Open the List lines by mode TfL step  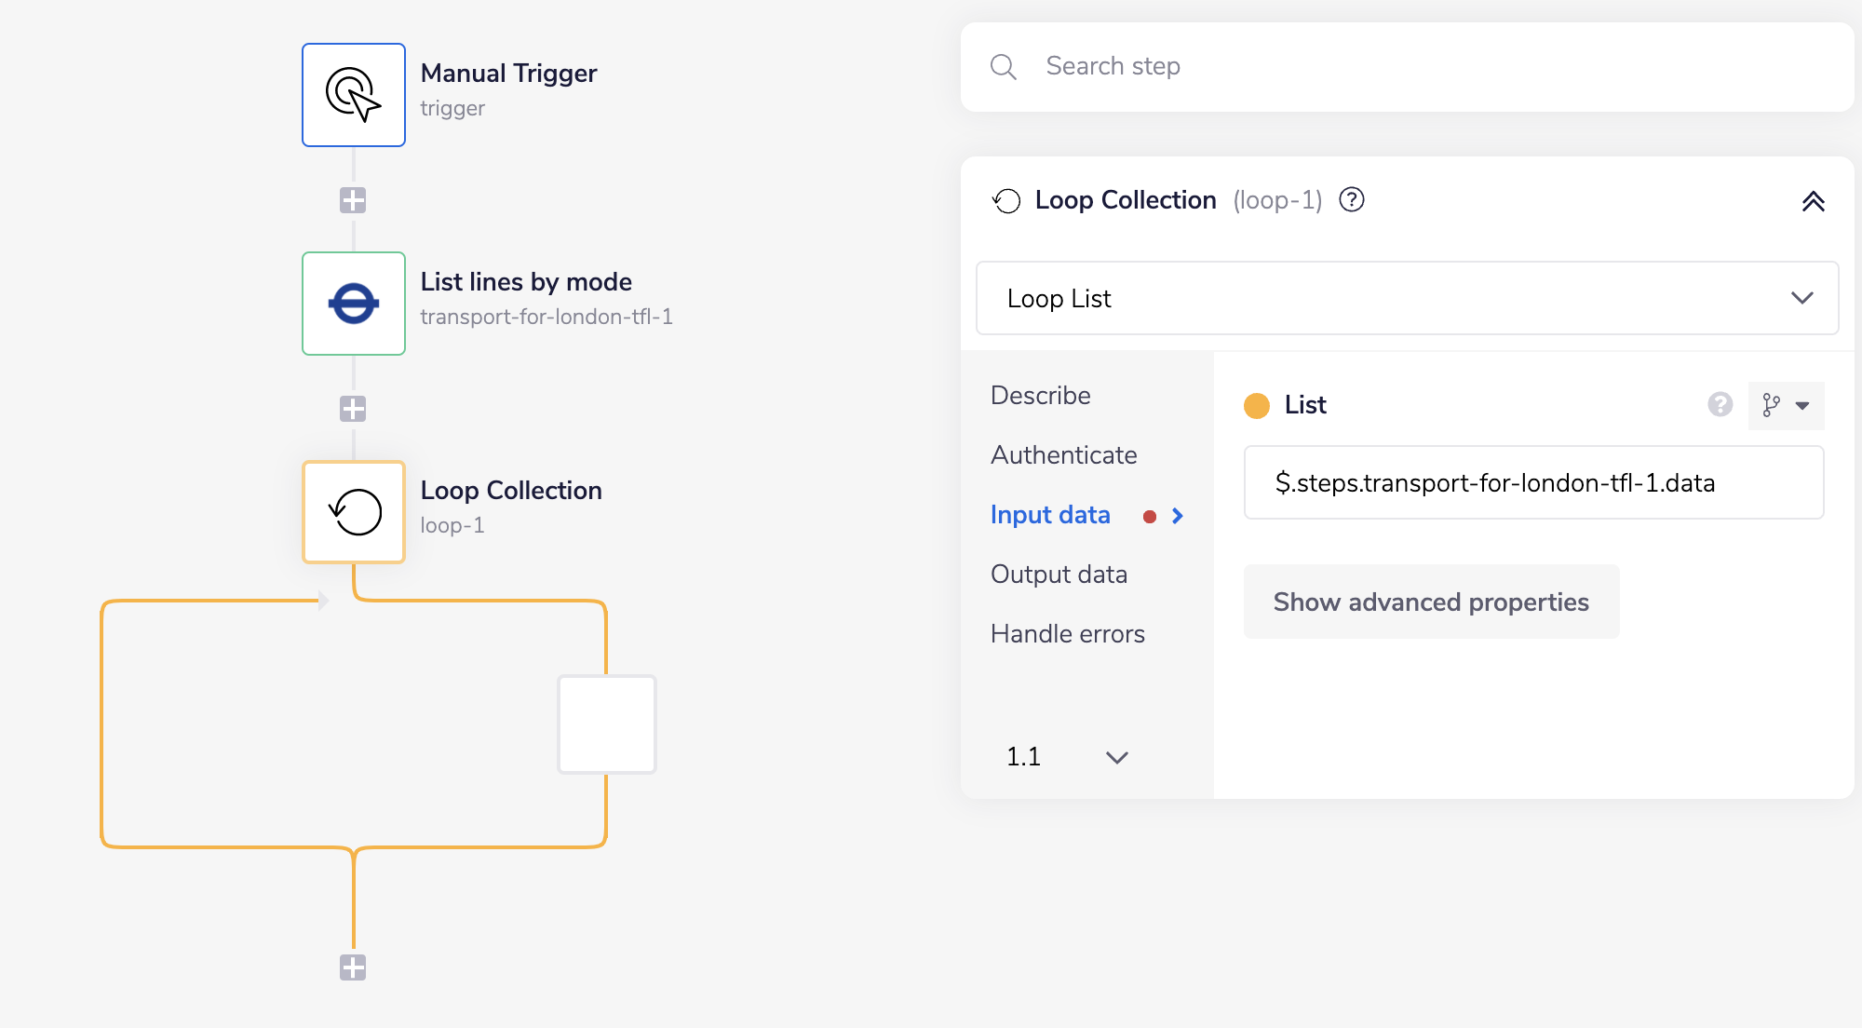pos(354,304)
